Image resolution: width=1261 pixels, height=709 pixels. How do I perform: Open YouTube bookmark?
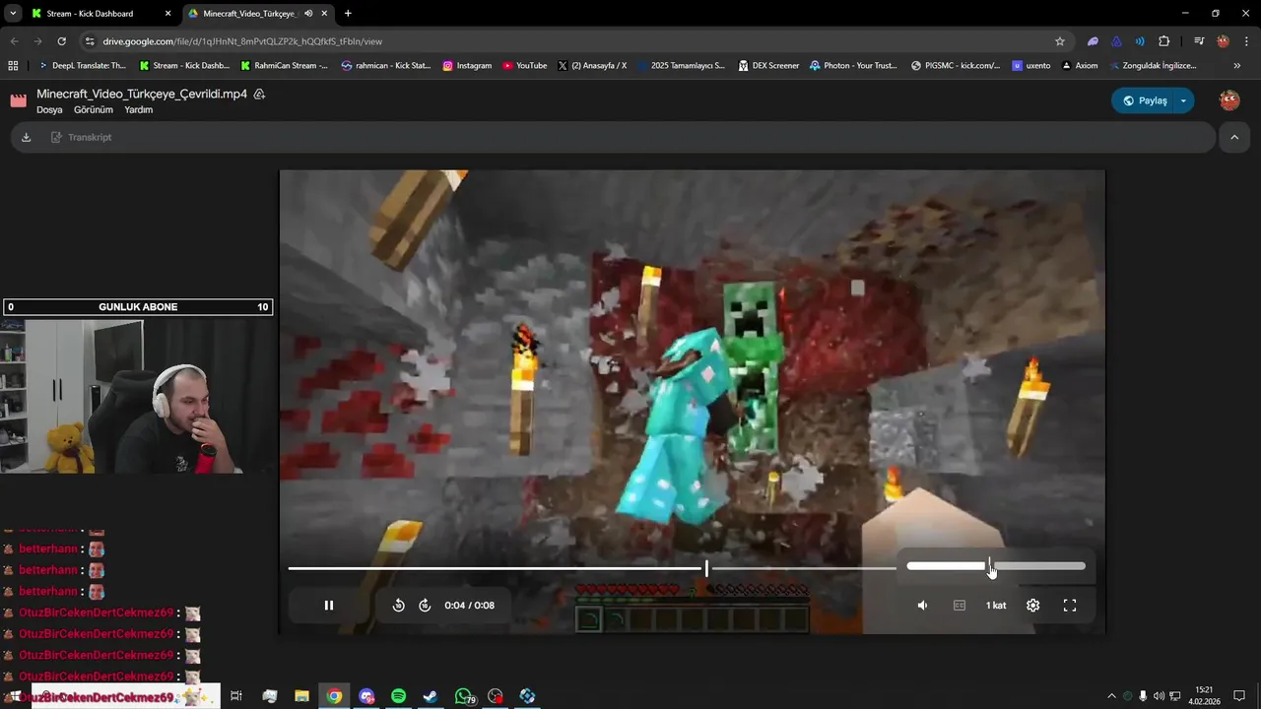tap(524, 66)
